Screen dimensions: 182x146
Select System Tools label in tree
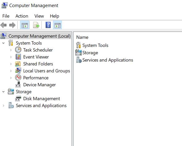(29, 43)
